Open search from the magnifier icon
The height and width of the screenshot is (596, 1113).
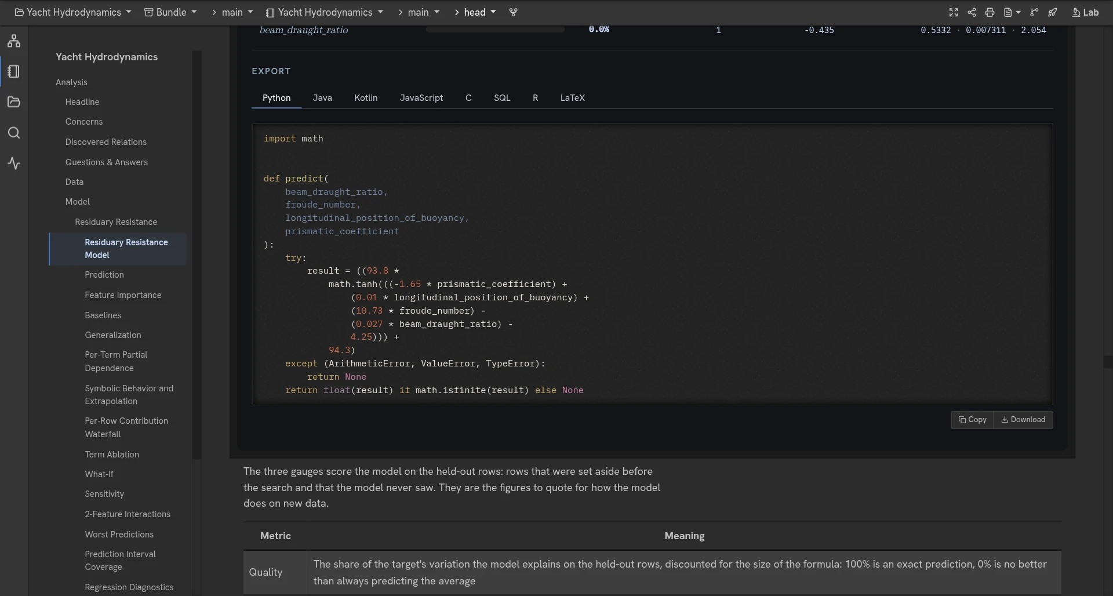14,133
